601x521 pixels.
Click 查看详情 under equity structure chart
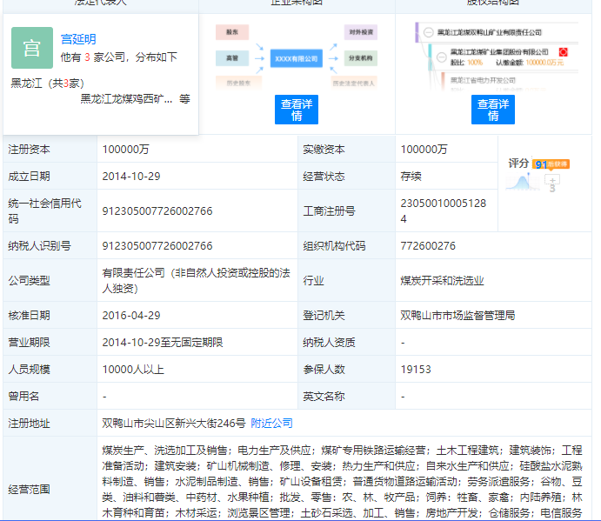493,110
